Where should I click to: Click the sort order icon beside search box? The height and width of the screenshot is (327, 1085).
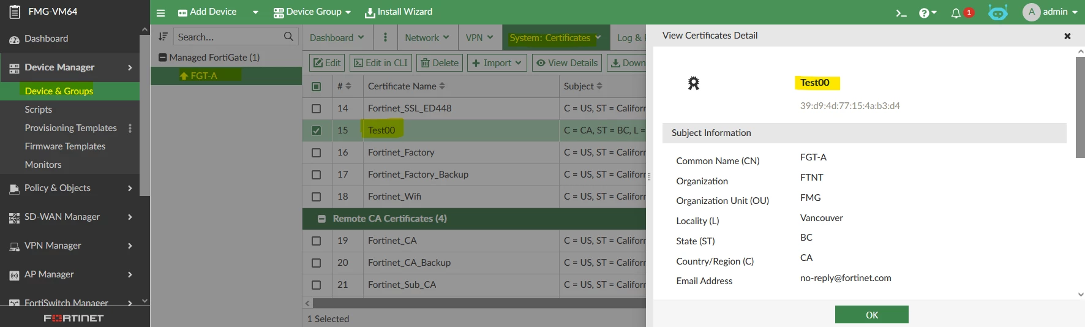(x=163, y=37)
